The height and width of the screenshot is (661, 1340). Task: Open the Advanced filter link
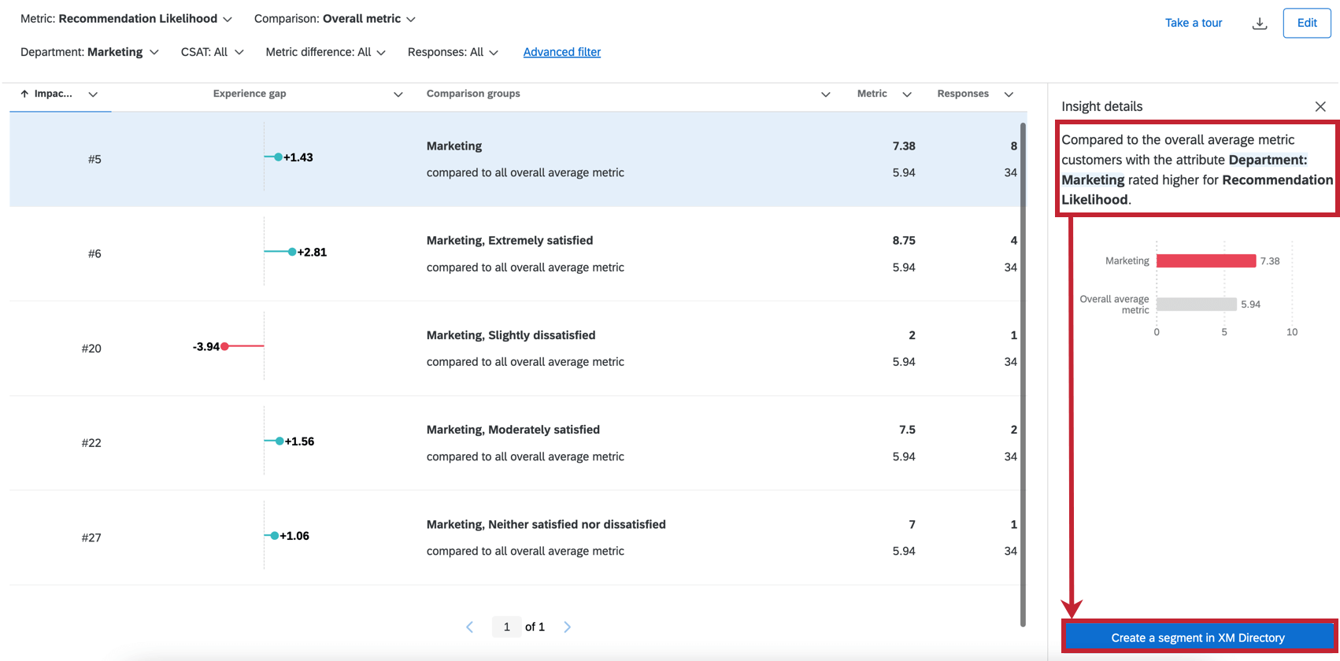tap(562, 52)
